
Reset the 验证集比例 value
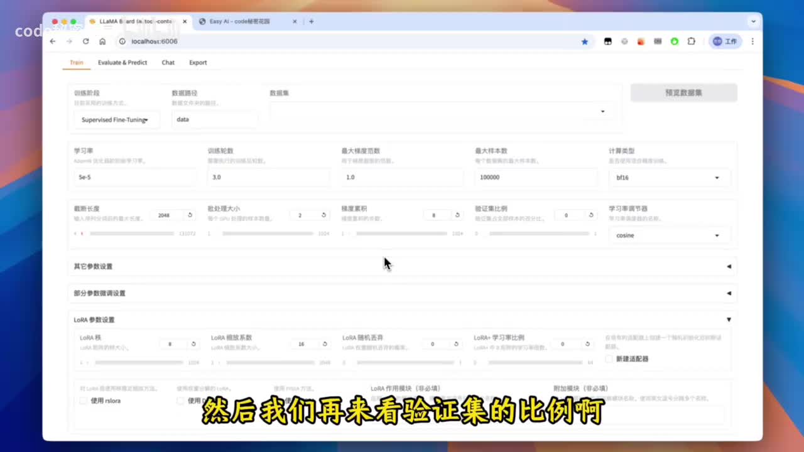pyautogui.click(x=590, y=215)
